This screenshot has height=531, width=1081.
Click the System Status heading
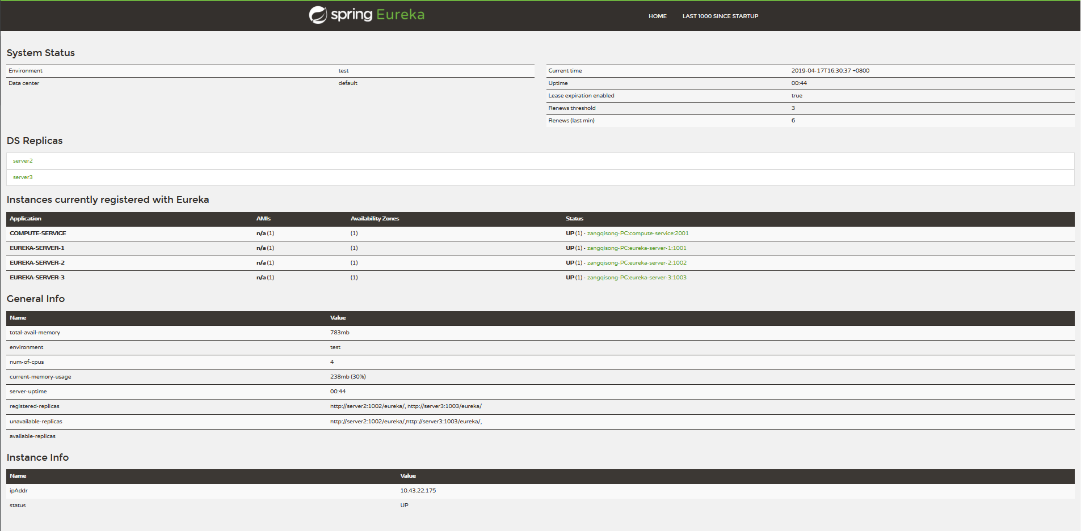coord(41,53)
